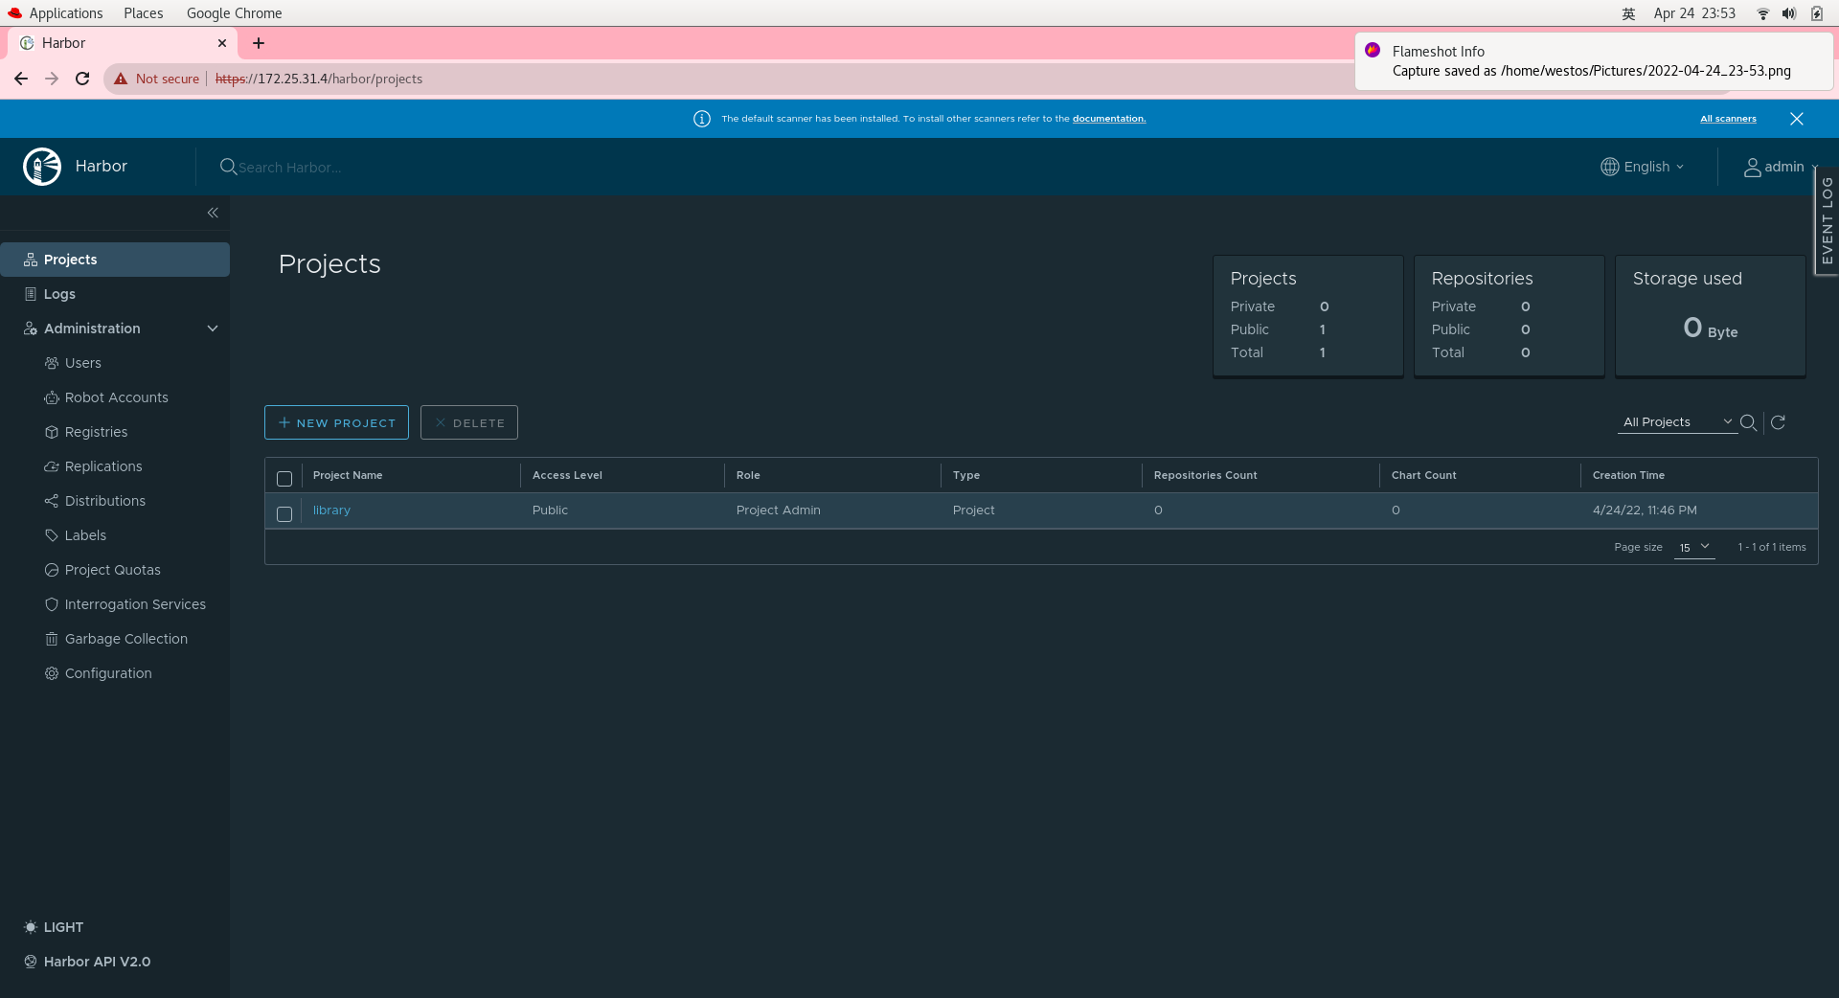
Task: Open the All Projects filter dropdown
Action: [1677, 422]
